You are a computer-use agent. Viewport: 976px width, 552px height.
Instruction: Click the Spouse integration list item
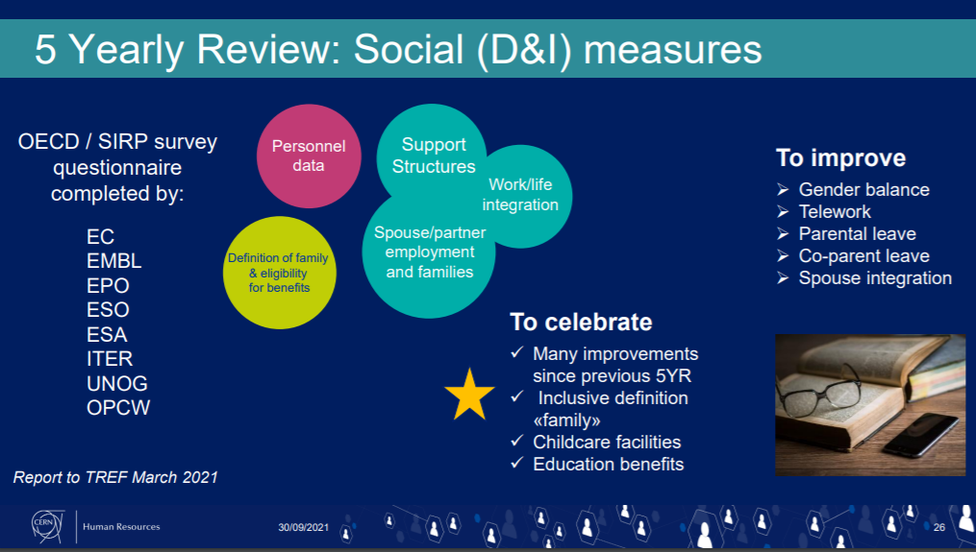click(x=874, y=278)
